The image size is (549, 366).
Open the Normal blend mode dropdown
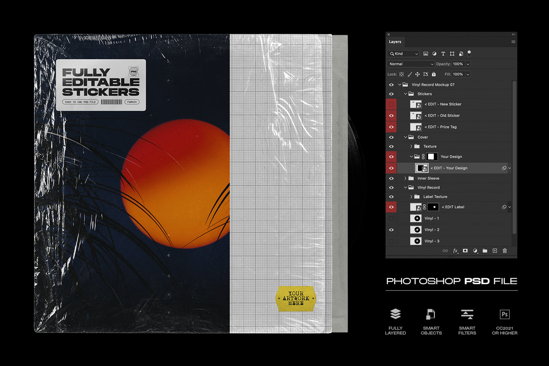click(411, 64)
